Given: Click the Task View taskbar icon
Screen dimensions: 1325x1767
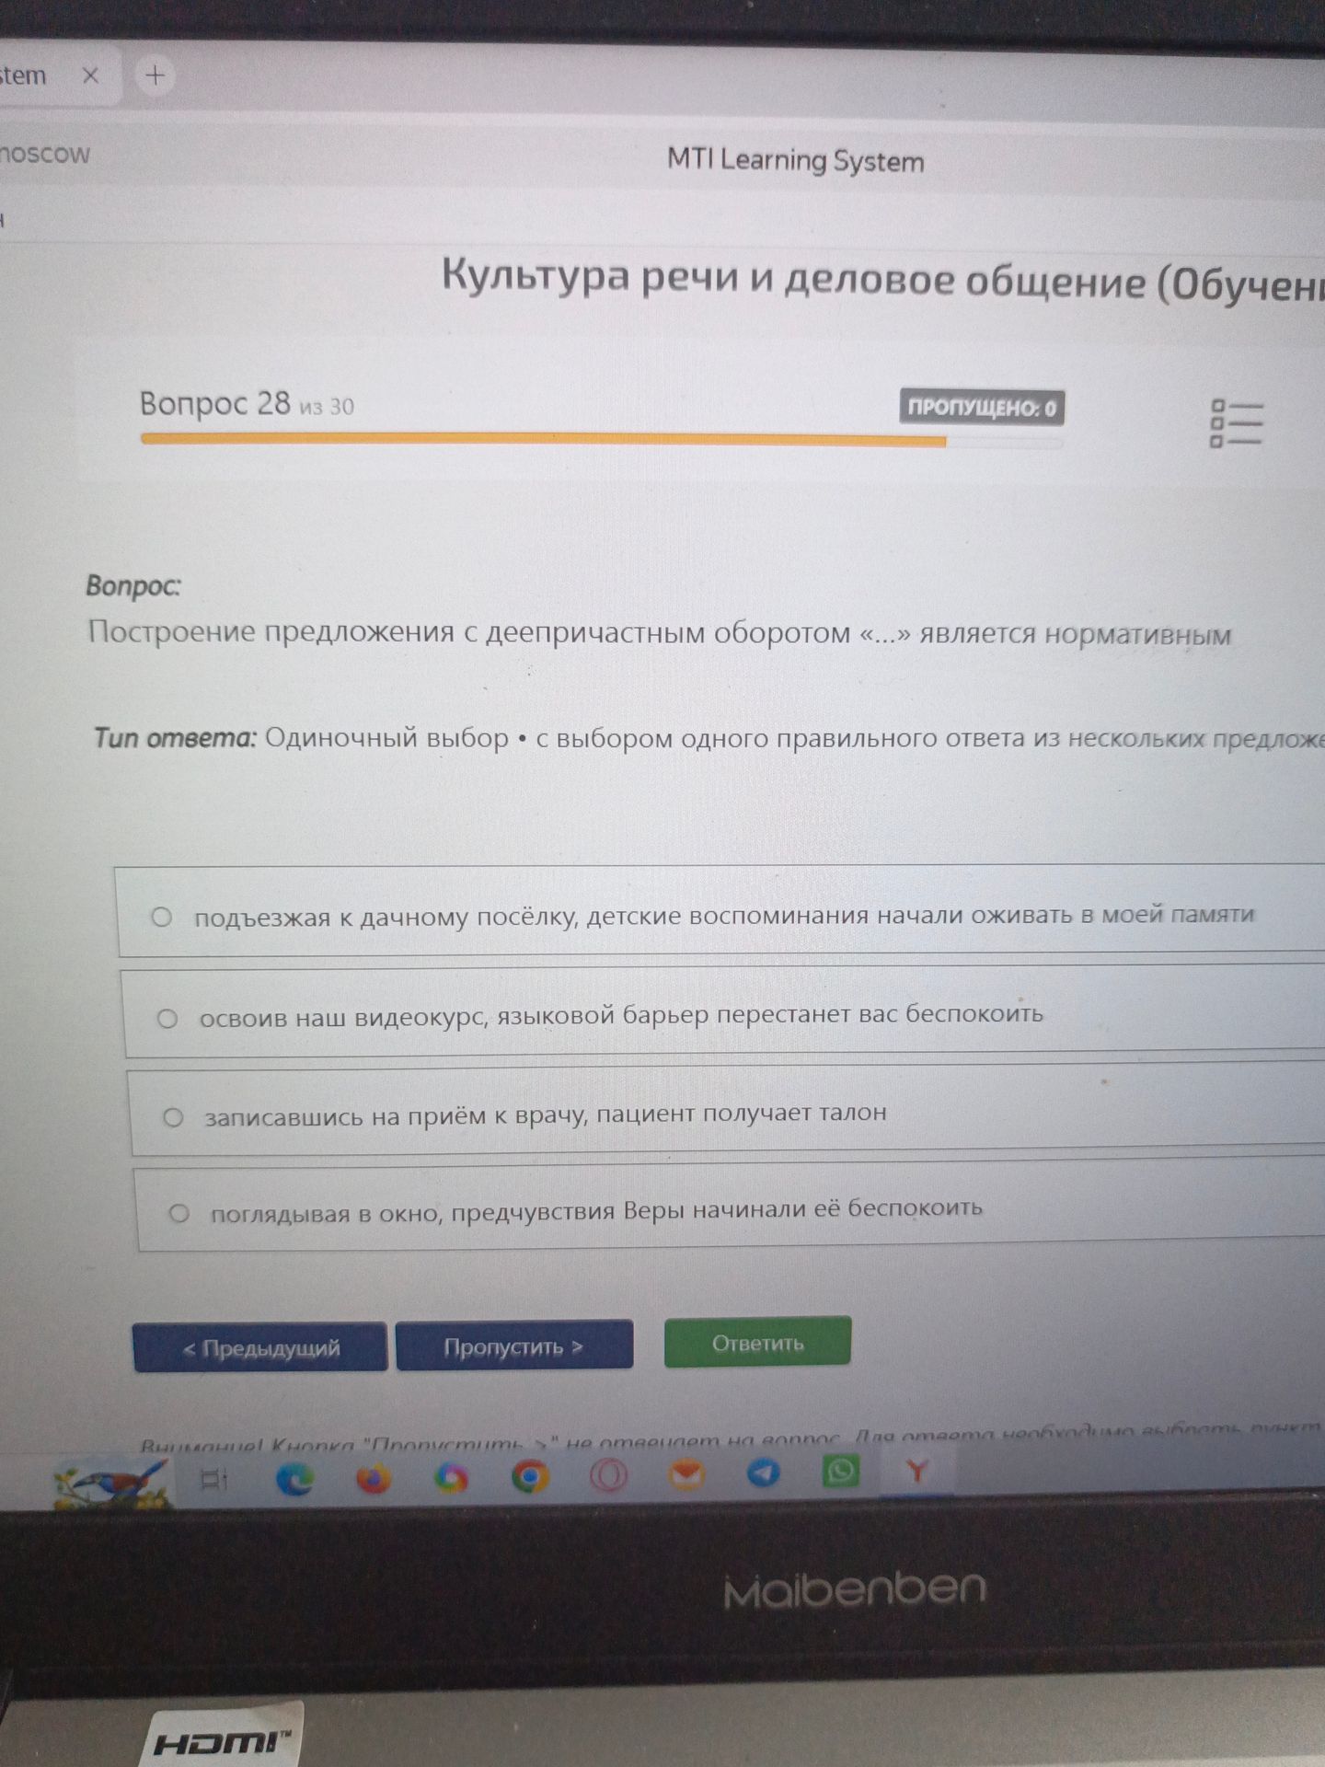Looking at the screenshot, I should click(x=214, y=1481).
